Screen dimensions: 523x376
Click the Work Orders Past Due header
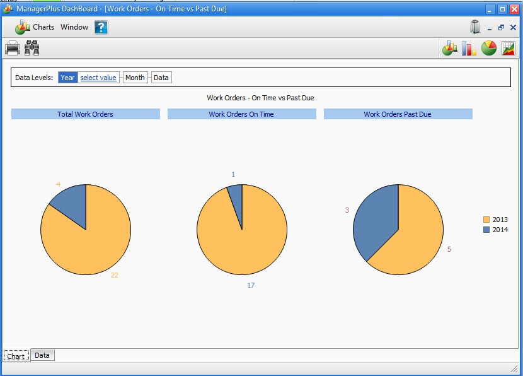click(x=398, y=114)
